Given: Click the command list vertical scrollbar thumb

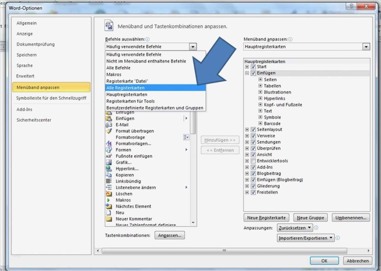Looking at the screenshot, I should pos(193,123).
